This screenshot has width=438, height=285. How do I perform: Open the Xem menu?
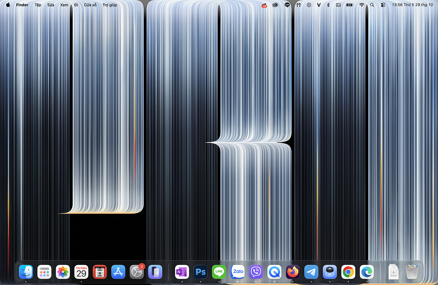(64, 5)
